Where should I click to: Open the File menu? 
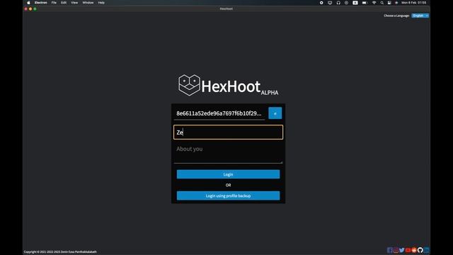pos(54,3)
